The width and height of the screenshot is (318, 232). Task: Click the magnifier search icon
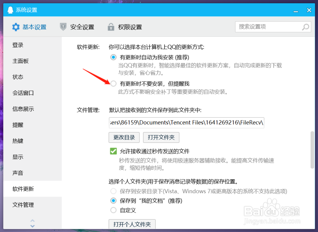pyautogui.click(x=306, y=27)
